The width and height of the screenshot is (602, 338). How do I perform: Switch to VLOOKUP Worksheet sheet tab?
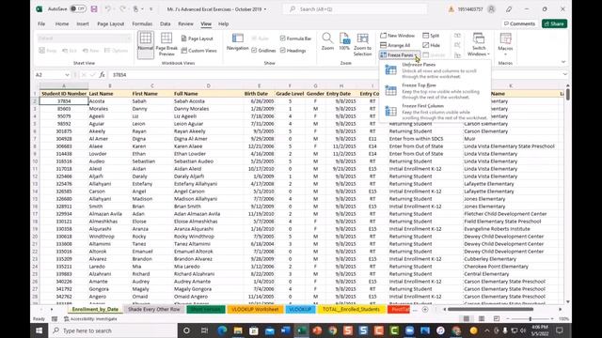tap(255, 309)
